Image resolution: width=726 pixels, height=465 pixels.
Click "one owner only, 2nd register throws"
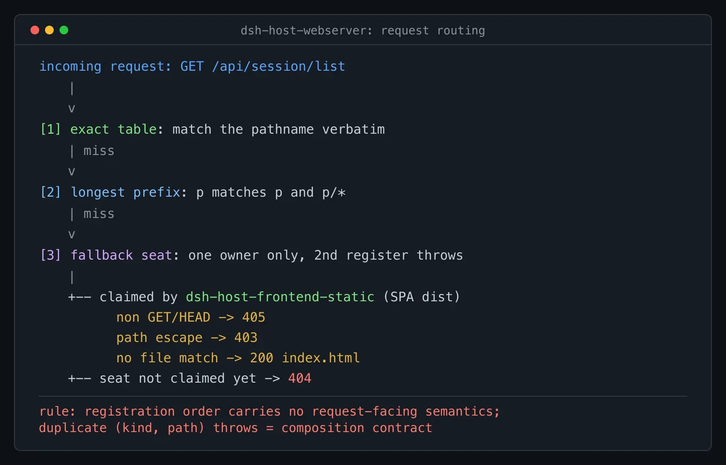(x=326, y=255)
